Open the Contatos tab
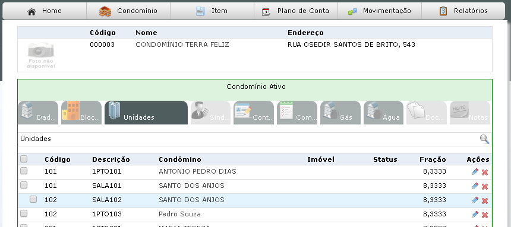 pyautogui.click(x=254, y=113)
